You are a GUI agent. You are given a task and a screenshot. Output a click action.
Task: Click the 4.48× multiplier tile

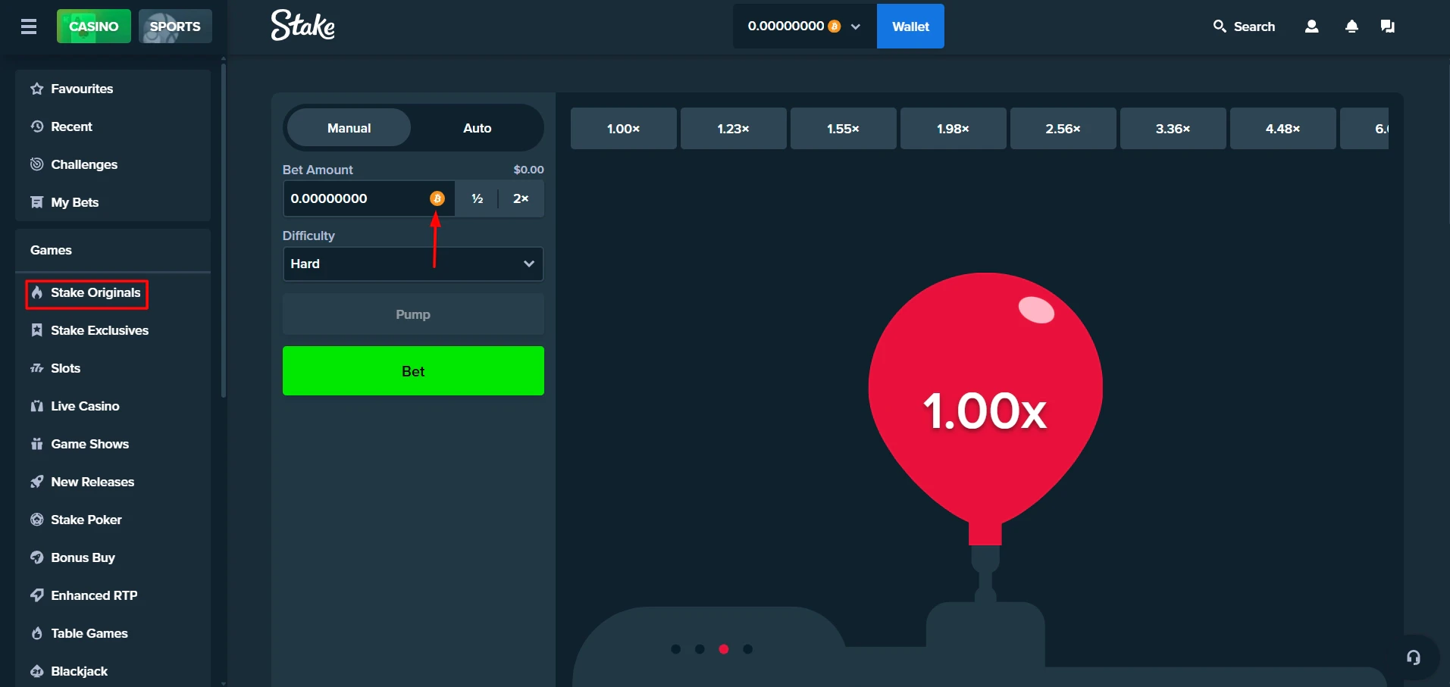1282,129
